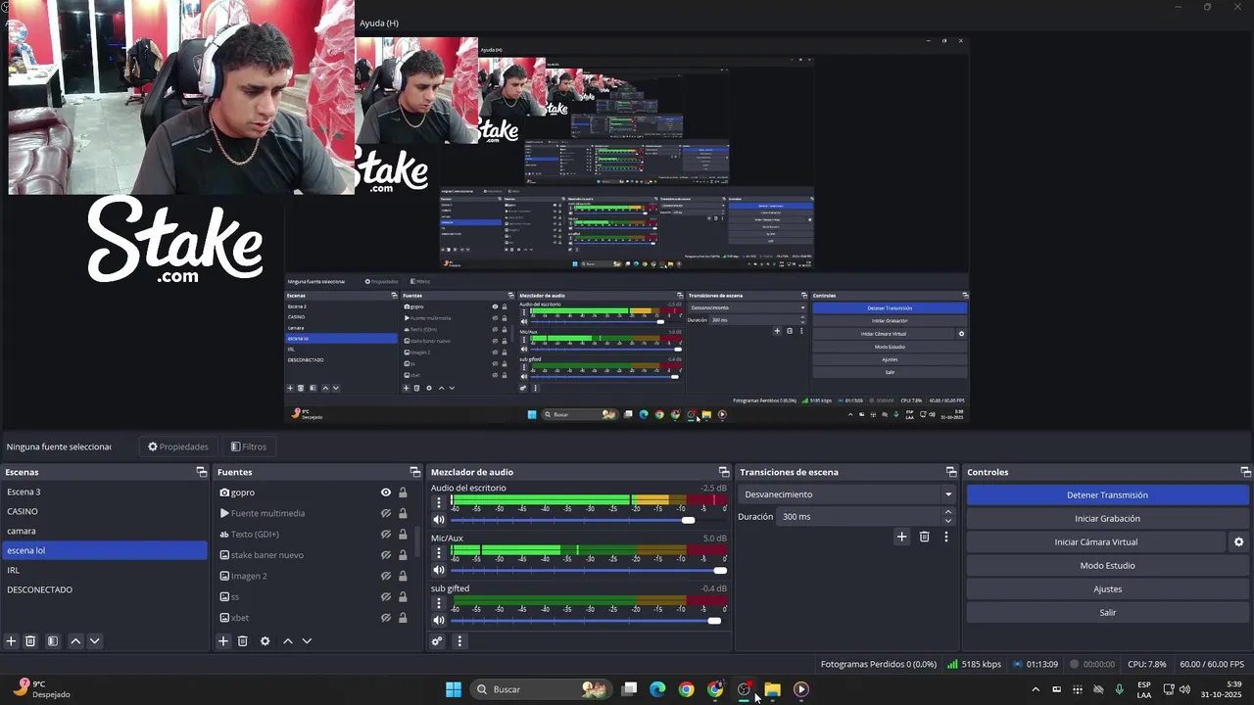Remove selected scene with trash icon

[30, 641]
